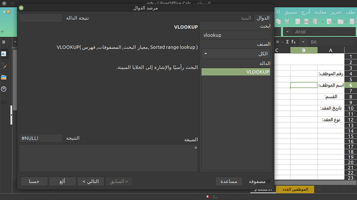The width and height of the screenshot is (357, 200).
Task: Switch to the البنية (Structure) tab
Action: tap(246, 18)
